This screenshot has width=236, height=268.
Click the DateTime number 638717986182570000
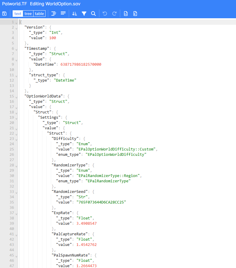coord(81,64)
